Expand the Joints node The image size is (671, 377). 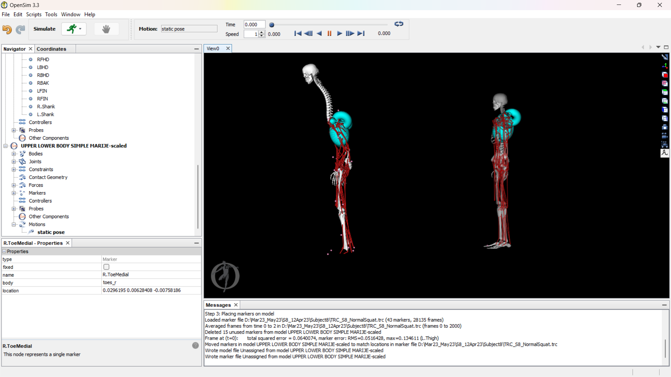14,162
